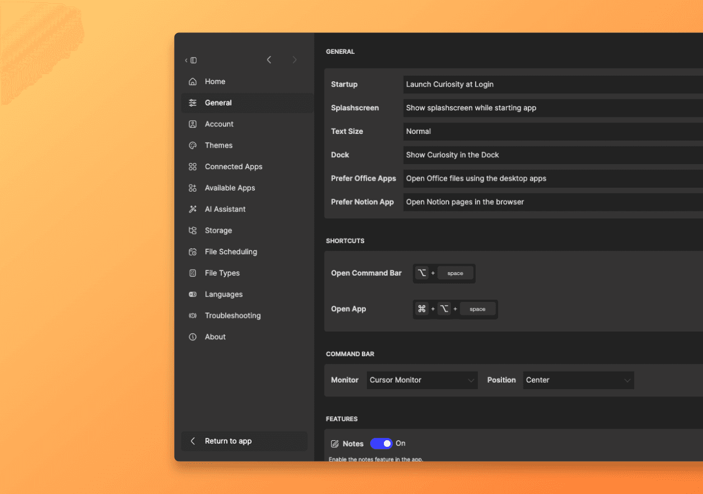703x494 pixels.
Task: Click the Open App shortcut field
Action: pos(455,309)
